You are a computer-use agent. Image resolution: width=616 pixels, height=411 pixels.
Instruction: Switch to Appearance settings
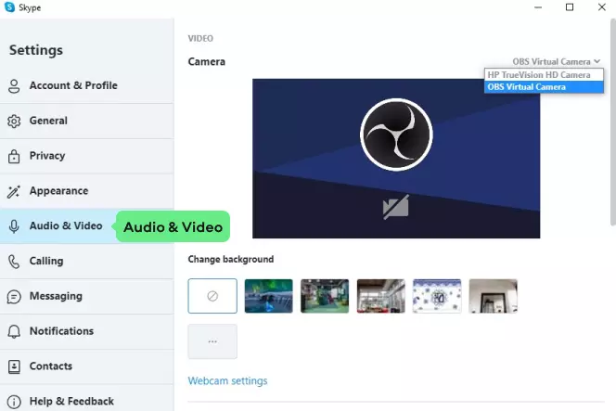(87, 191)
